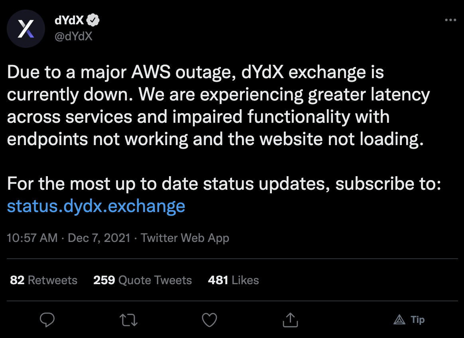This screenshot has height=338, width=464.
Task: View the 82 Retweets list
Action: click(x=44, y=280)
